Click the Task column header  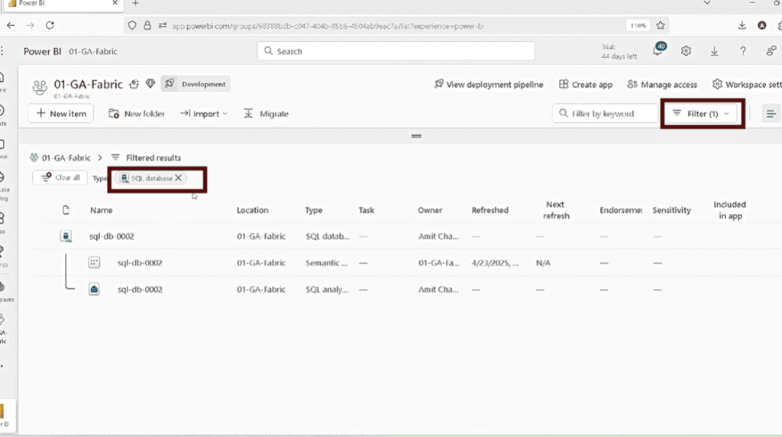click(x=366, y=210)
